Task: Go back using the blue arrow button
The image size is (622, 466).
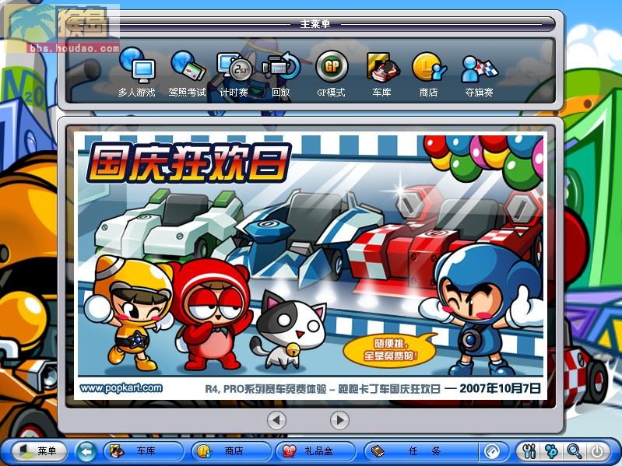Action: point(86,451)
